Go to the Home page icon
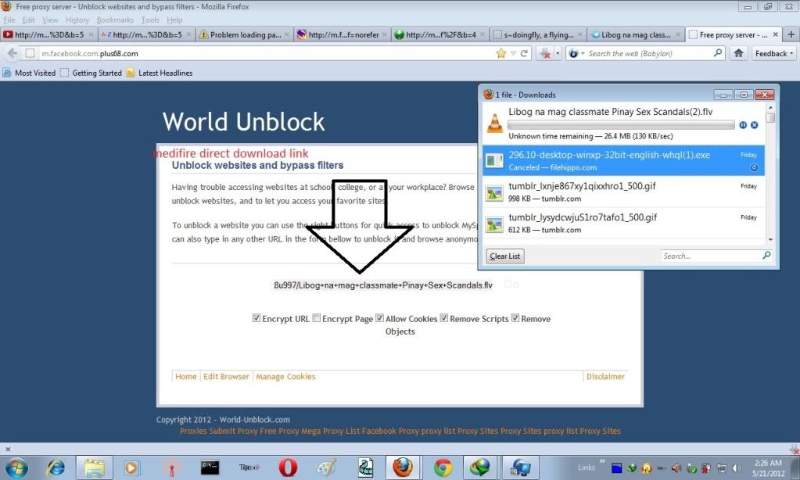Viewport: 800px width, 480px height. pyautogui.click(x=738, y=53)
